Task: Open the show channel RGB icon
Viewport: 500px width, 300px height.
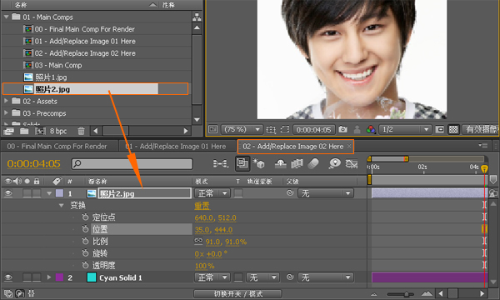Action: [371, 129]
